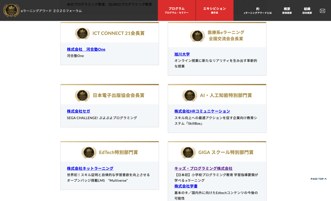The width and height of the screenshot is (331, 201).
Task: Click the award badge beside ICT CONNECT 21会長賞
Action: pos(82,33)
